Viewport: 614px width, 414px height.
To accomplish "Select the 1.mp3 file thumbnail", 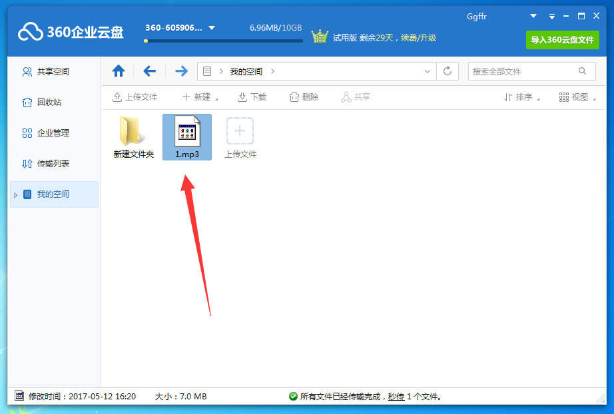I will 187,131.
